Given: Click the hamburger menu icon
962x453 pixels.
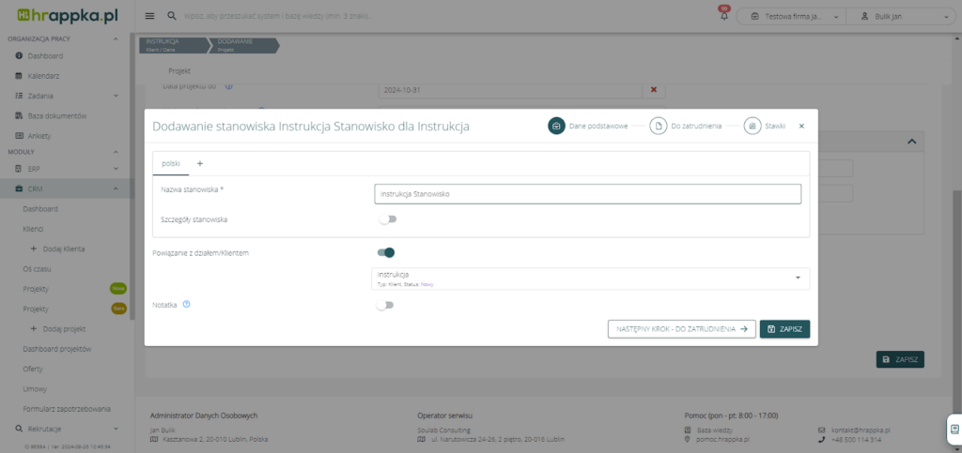Looking at the screenshot, I should pyautogui.click(x=150, y=16).
